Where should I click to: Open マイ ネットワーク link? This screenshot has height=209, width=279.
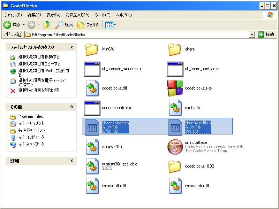pos(31,144)
